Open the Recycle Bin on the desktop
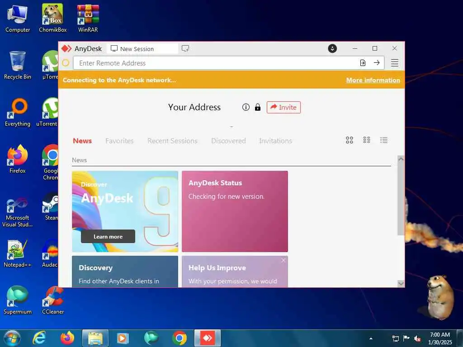The width and height of the screenshot is (463, 347). click(18, 65)
